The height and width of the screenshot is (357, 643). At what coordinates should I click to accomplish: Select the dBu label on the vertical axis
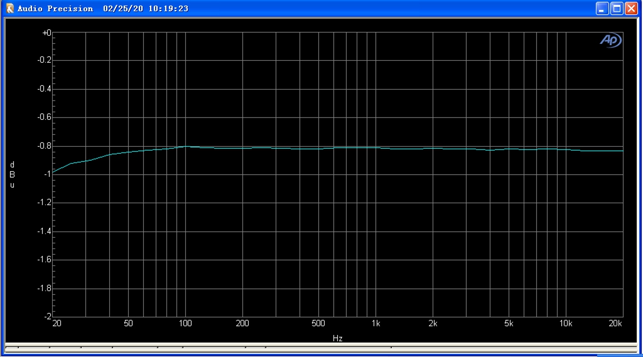(x=13, y=174)
